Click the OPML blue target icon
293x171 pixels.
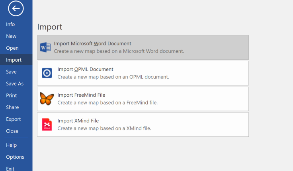[47, 73]
